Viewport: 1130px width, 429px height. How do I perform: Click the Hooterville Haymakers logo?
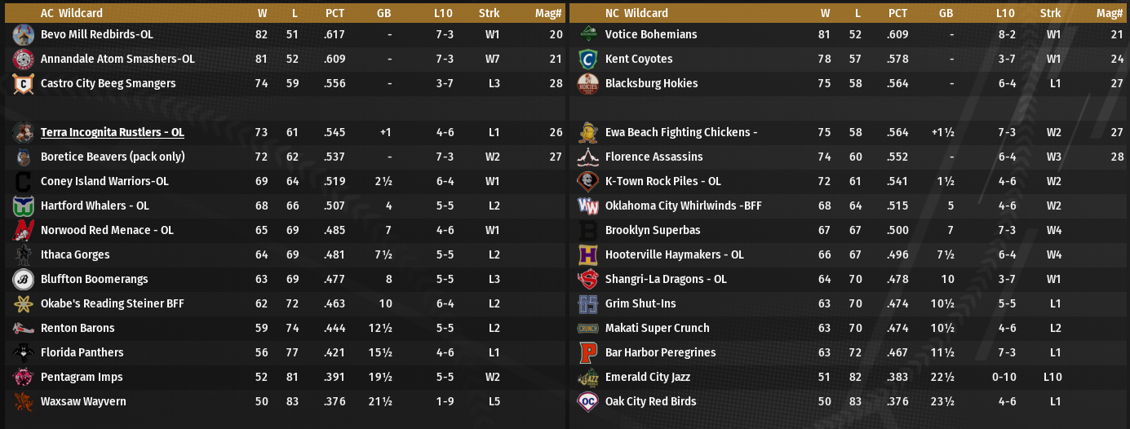point(587,254)
